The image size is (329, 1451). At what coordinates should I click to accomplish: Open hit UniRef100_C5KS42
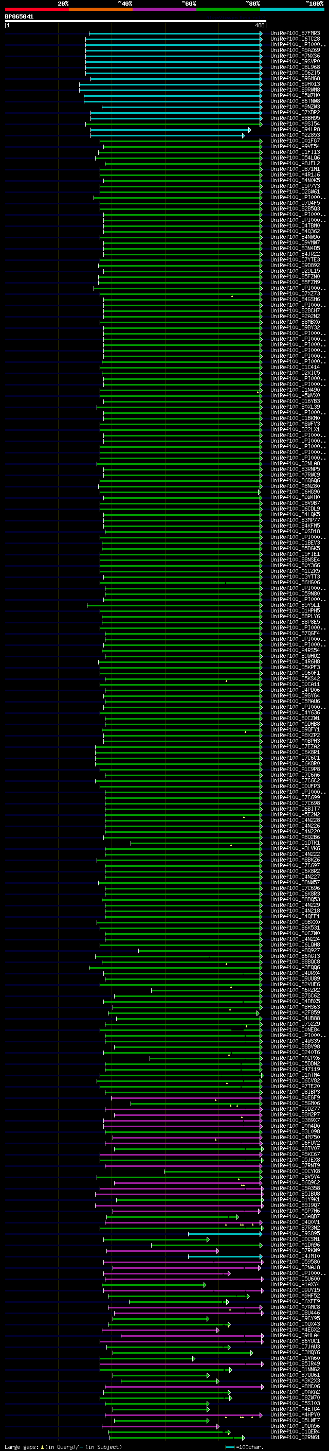[295, 679]
